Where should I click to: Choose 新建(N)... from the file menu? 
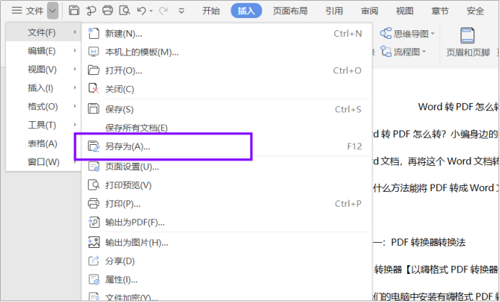[226, 33]
